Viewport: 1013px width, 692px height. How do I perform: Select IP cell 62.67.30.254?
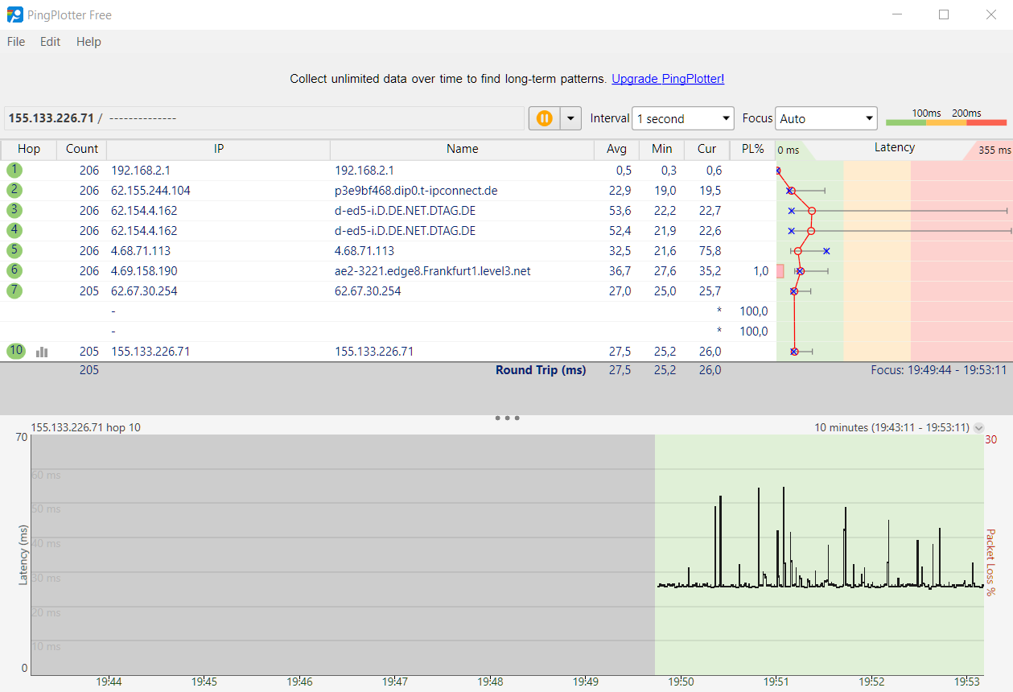pyautogui.click(x=144, y=291)
